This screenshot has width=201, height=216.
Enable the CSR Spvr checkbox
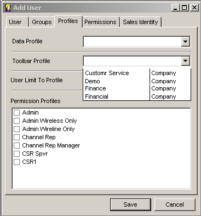coord(16,154)
